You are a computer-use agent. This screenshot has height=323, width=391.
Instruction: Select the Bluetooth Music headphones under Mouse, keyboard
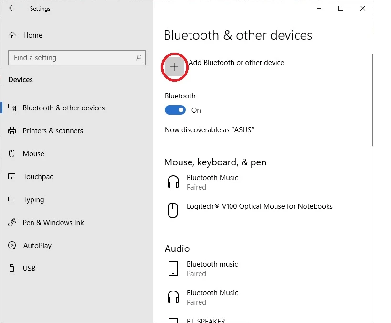click(x=212, y=182)
